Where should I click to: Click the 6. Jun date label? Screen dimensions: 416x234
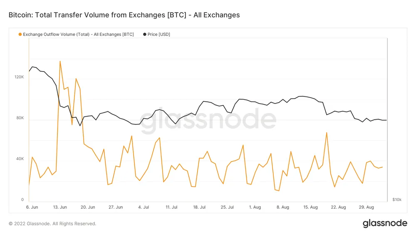[32, 207]
